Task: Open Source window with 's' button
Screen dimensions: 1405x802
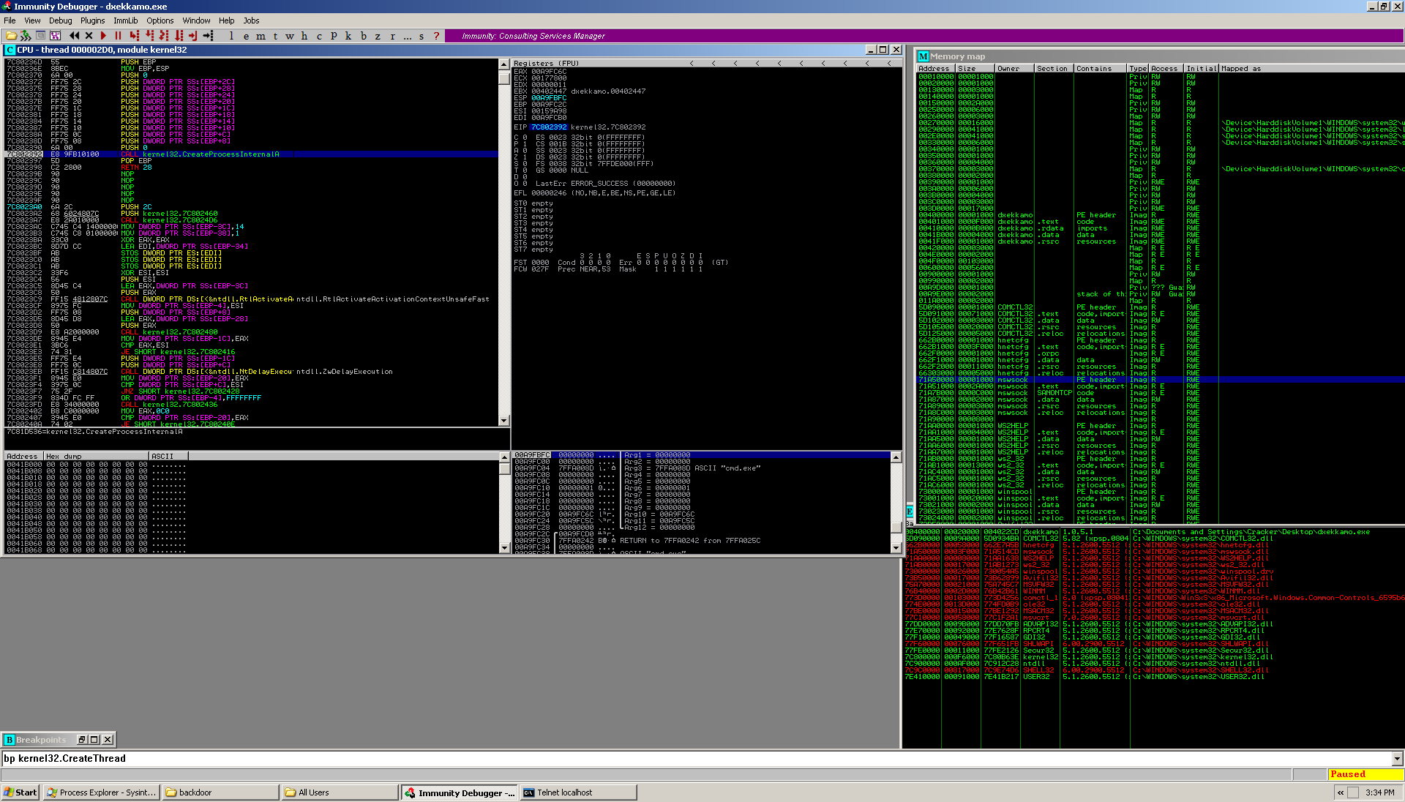Action: pos(421,36)
